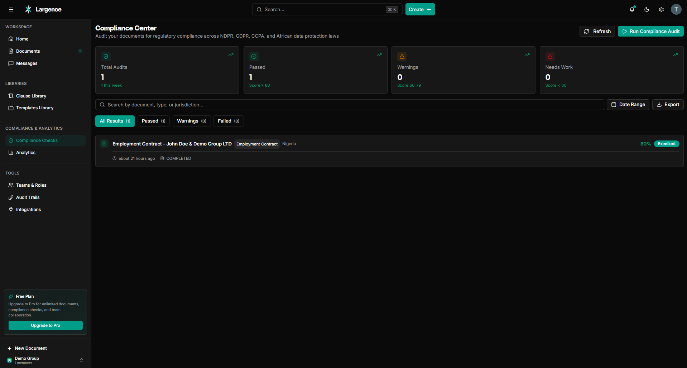Select Warnings filter tab
The height and width of the screenshot is (368, 687).
(x=192, y=121)
